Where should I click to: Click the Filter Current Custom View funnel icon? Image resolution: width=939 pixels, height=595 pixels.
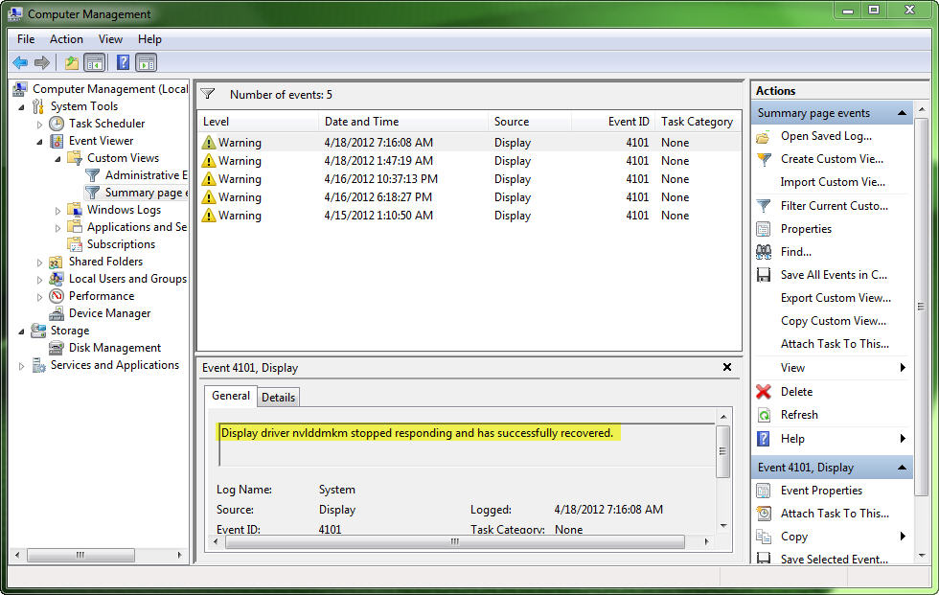coord(764,206)
